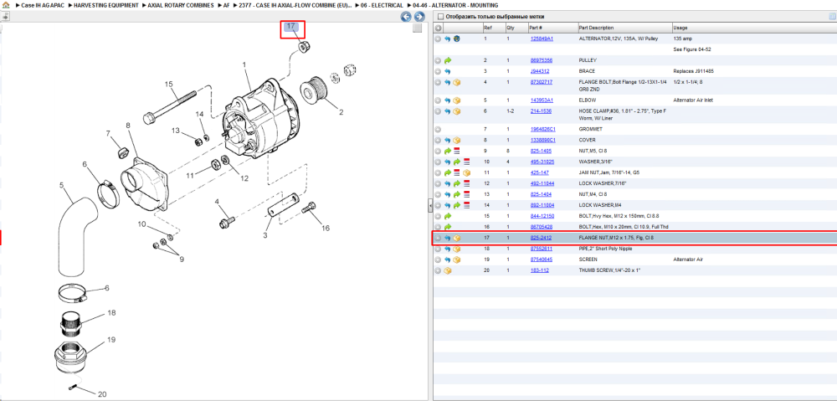Image resolution: width=837 pixels, height=401 pixels.
Task: Click the green arrow in BOLT,Hex M10 row
Action: [447, 227]
